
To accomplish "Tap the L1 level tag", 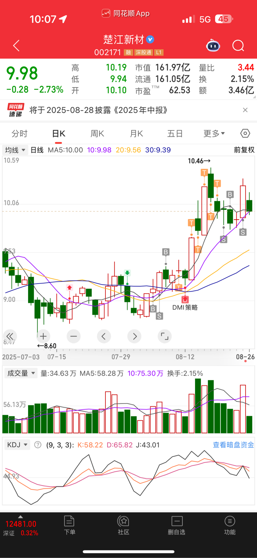I will click(x=159, y=52).
